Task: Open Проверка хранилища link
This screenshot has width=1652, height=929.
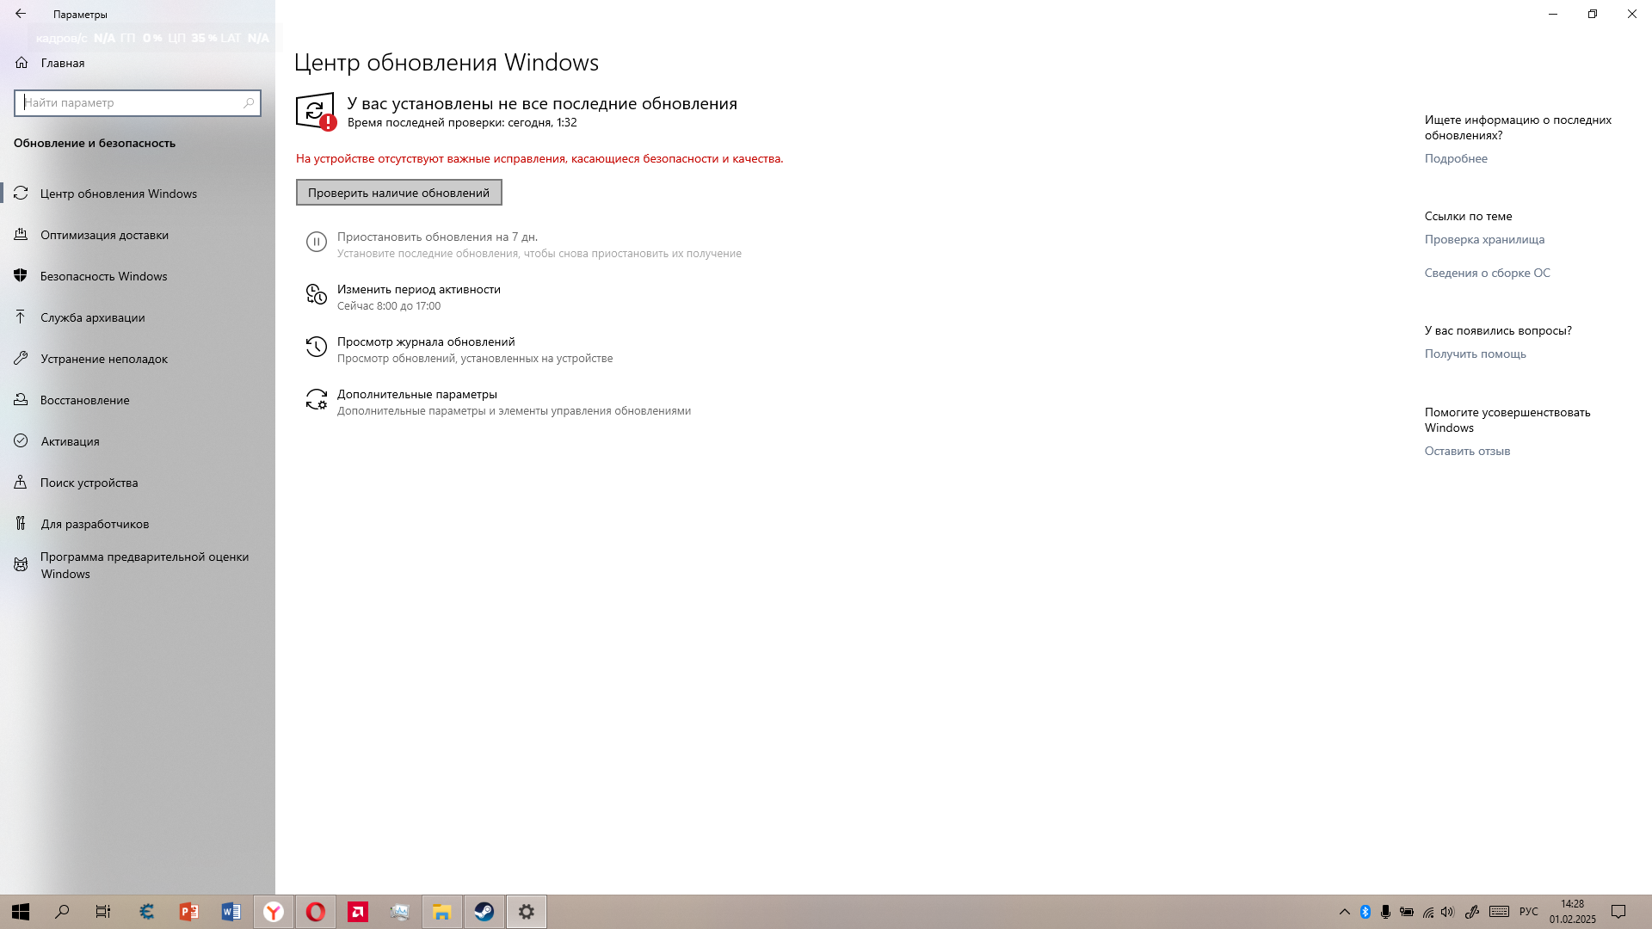Action: click(1484, 239)
